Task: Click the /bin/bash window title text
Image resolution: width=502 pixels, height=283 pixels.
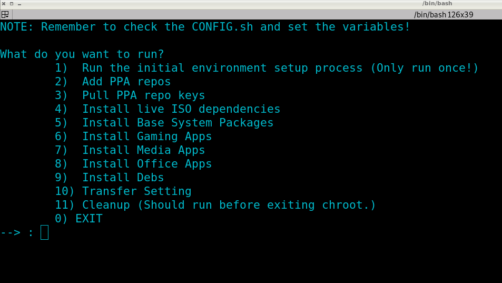Action: pyautogui.click(x=437, y=4)
